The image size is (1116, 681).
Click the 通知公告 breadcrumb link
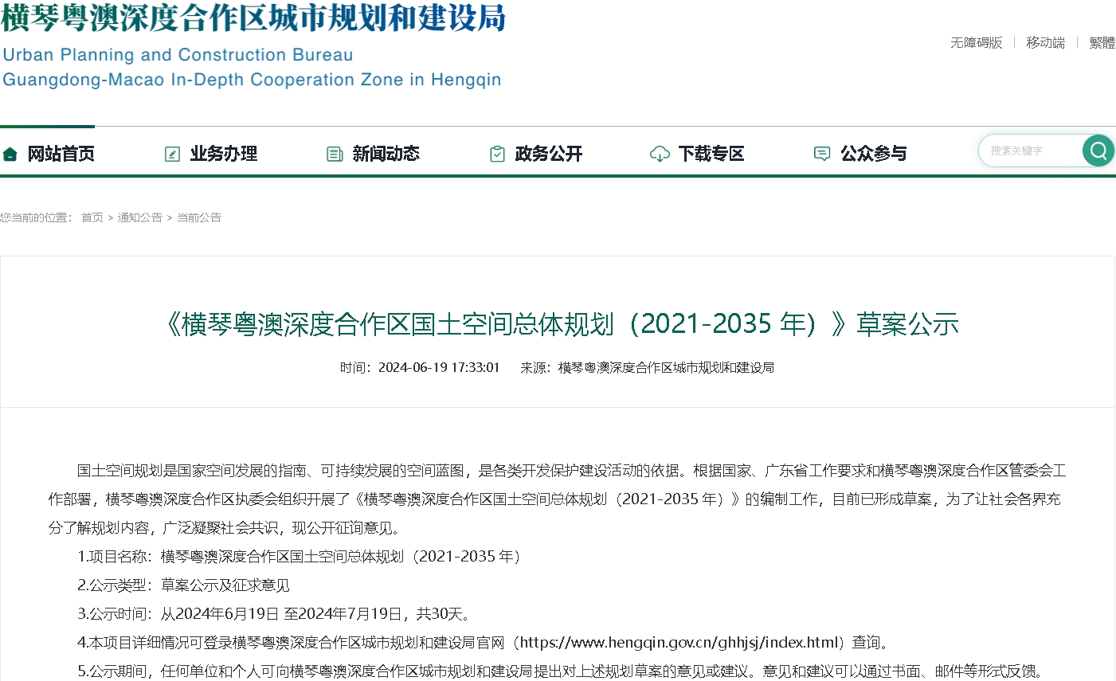click(140, 217)
